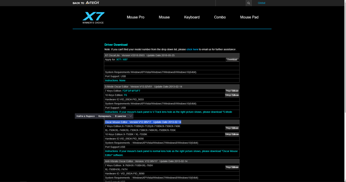346x182 pixels.
Task: Open the Keyboard menu item
Action: tap(192, 17)
